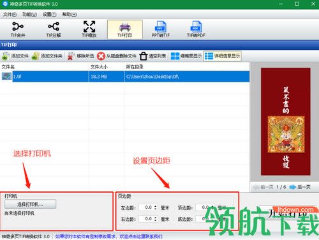Click the blue contact-us link in the status bar
Viewport: 319px width, 240px height.
tap(109, 236)
